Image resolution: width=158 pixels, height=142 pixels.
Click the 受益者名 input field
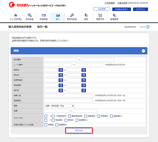tap(68, 101)
